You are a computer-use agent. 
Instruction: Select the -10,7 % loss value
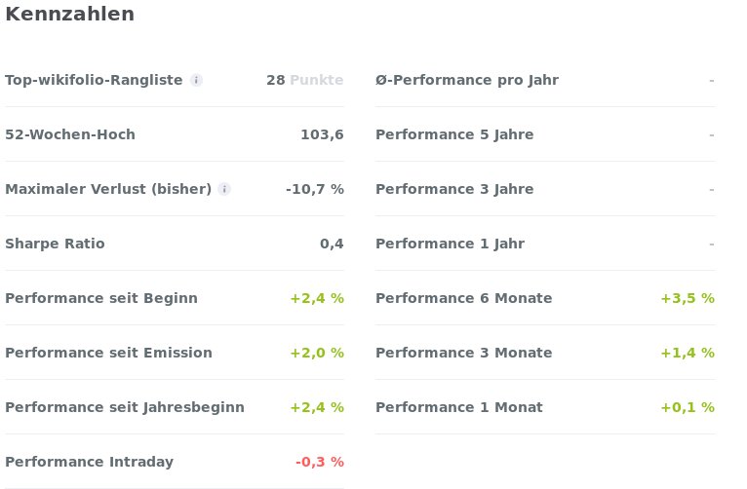click(315, 189)
